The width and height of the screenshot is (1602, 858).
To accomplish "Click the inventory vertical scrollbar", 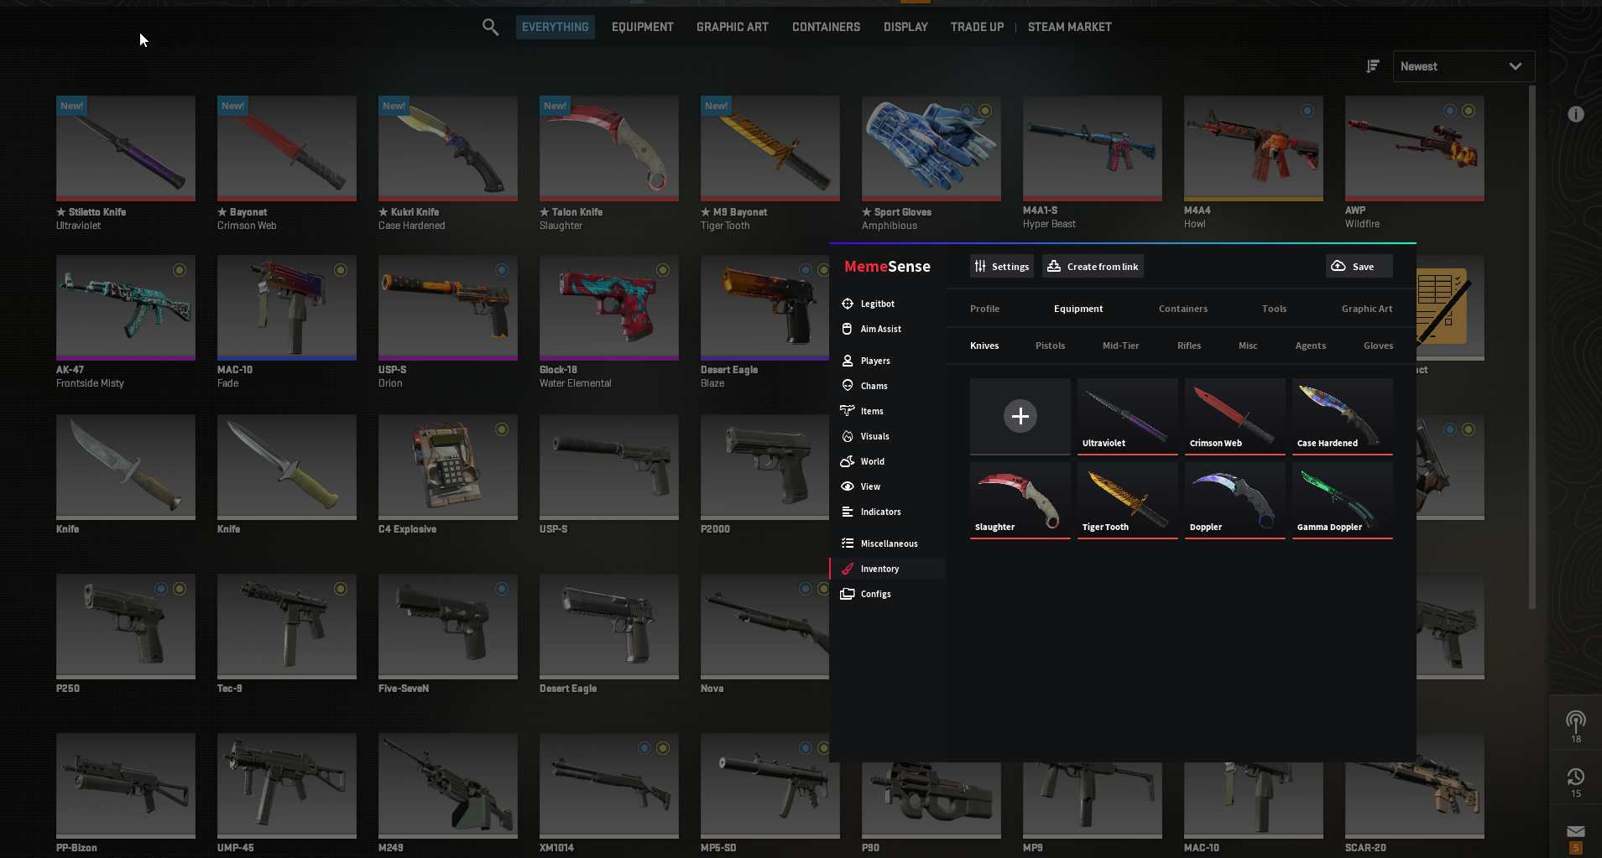I will (1532, 346).
